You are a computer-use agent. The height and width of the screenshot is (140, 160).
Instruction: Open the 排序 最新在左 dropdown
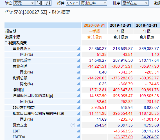point(135,3)
